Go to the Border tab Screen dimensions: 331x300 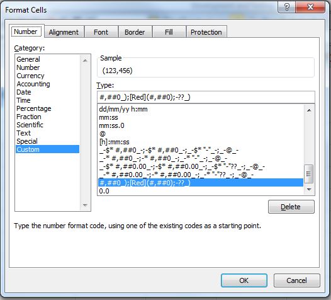click(x=135, y=32)
